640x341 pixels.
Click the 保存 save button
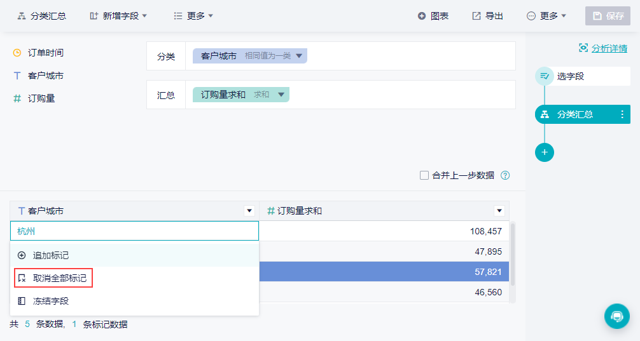tap(608, 16)
